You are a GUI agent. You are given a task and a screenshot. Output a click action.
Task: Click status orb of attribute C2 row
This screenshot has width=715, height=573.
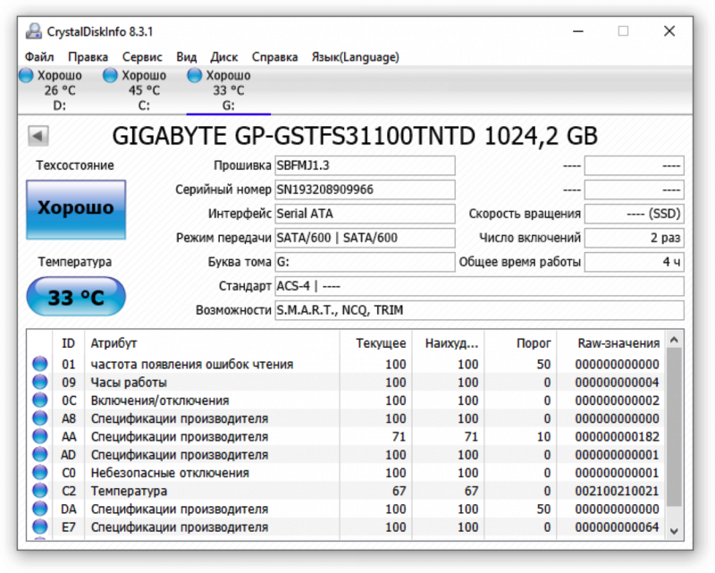pyautogui.click(x=40, y=491)
